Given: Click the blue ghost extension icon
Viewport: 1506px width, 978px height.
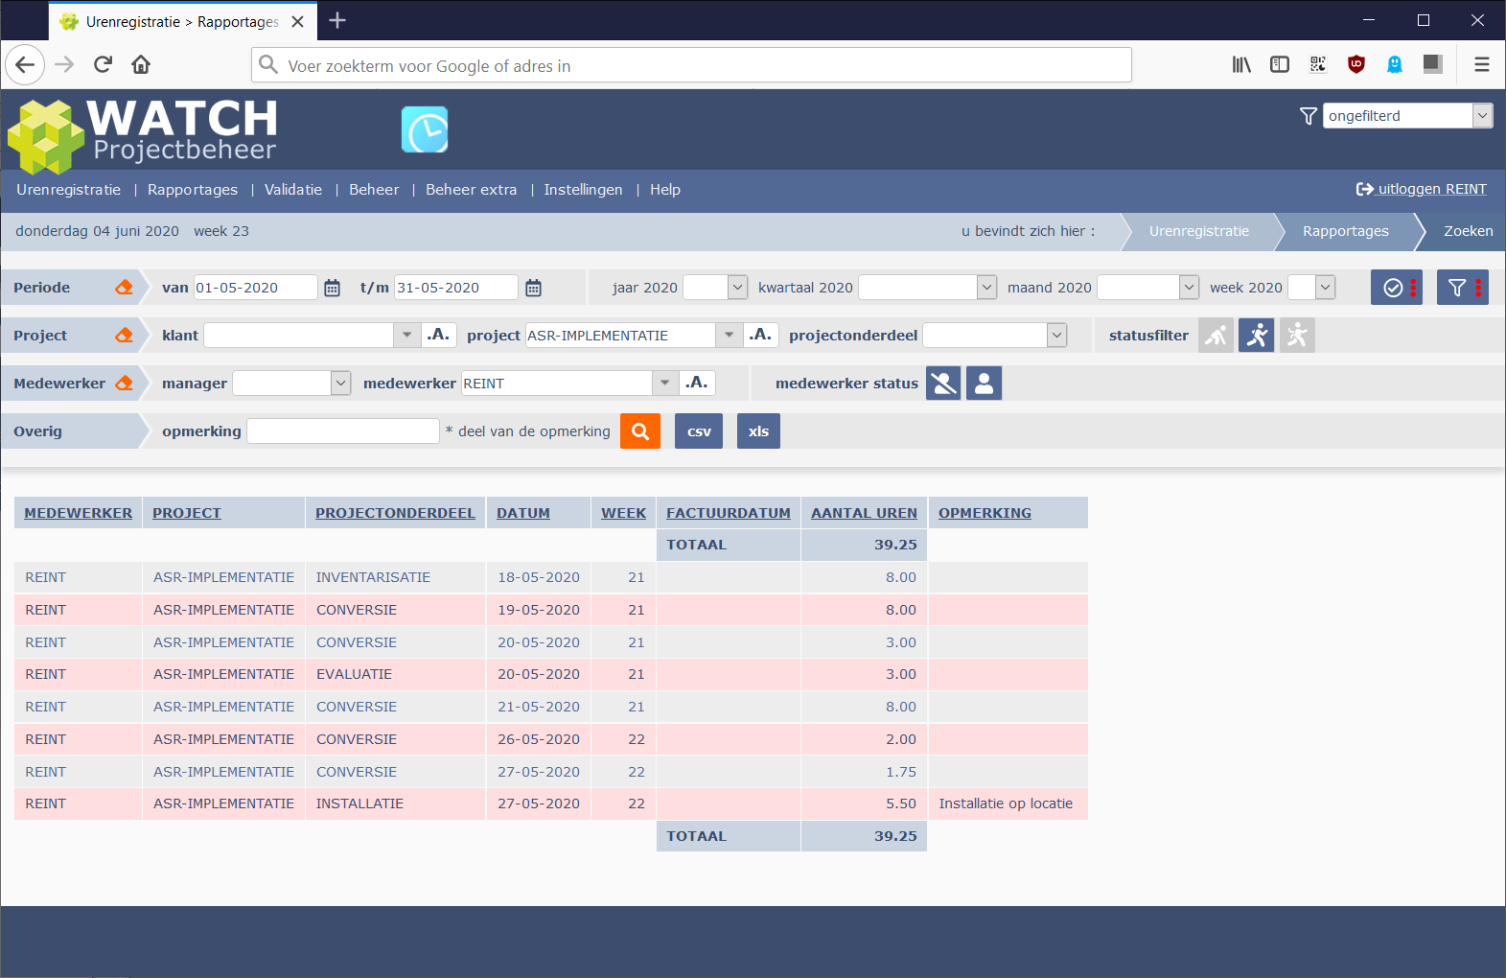Looking at the screenshot, I should (1395, 64).
